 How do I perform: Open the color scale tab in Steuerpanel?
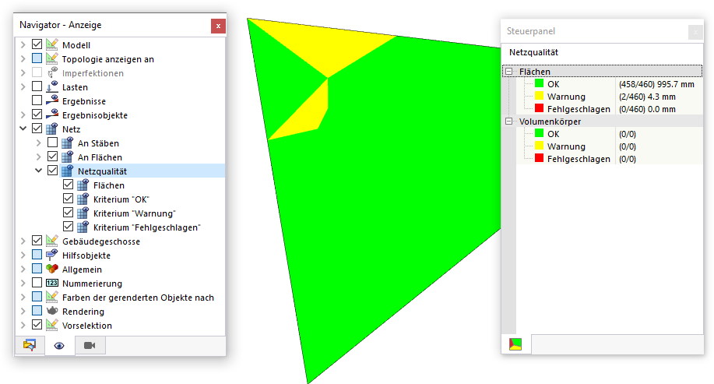[x=515, y=344]
